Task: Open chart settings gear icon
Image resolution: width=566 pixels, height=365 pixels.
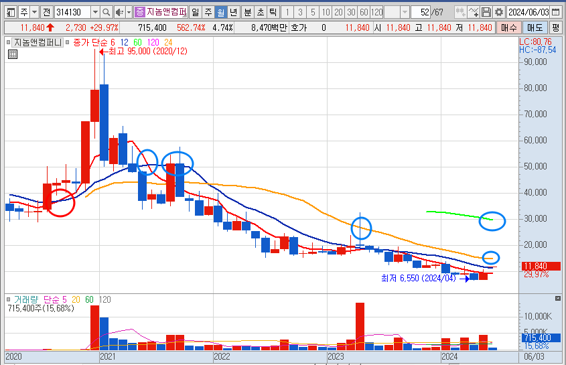Action: pyautogui.click(x=499, y=12)
